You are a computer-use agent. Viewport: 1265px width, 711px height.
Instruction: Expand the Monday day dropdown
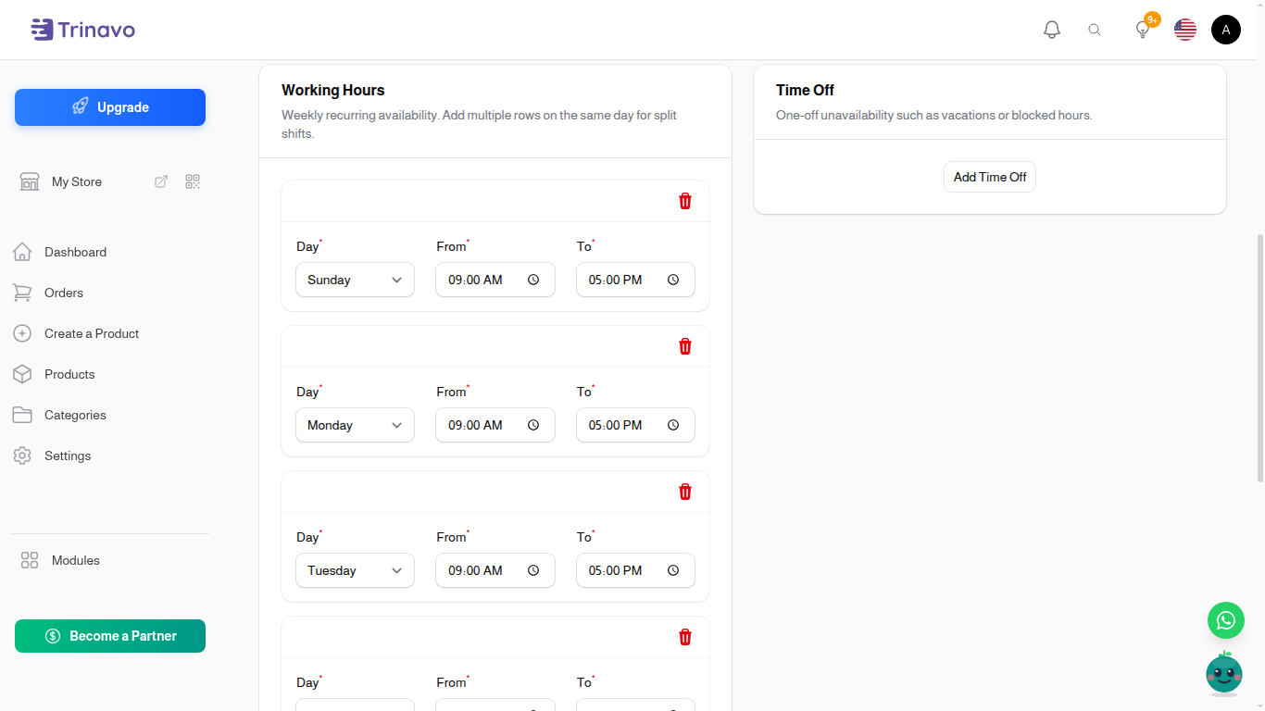[355, 425]
